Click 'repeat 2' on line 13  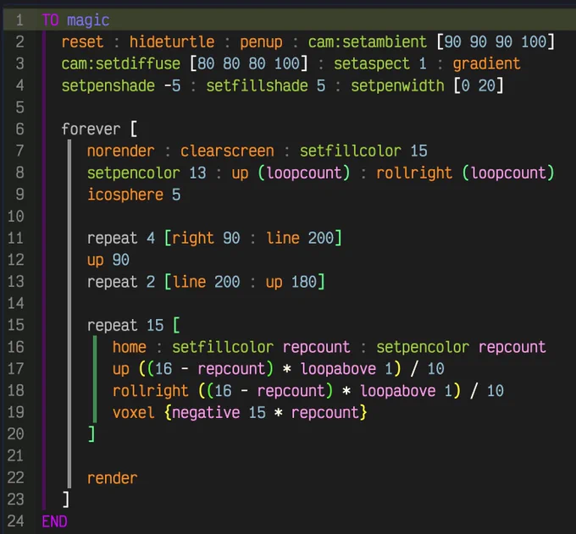tap(121, 283)
